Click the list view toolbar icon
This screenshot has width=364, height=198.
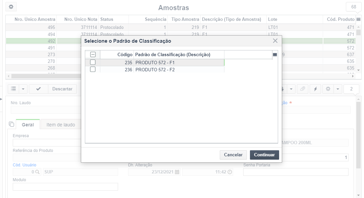pyautogui.click(x=13, y=89)
